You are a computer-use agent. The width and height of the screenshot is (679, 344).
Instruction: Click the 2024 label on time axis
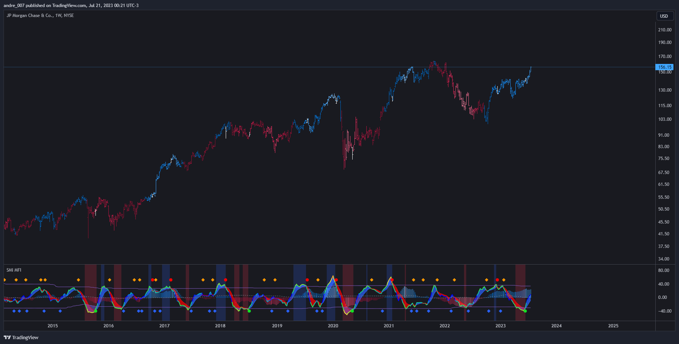557,326
